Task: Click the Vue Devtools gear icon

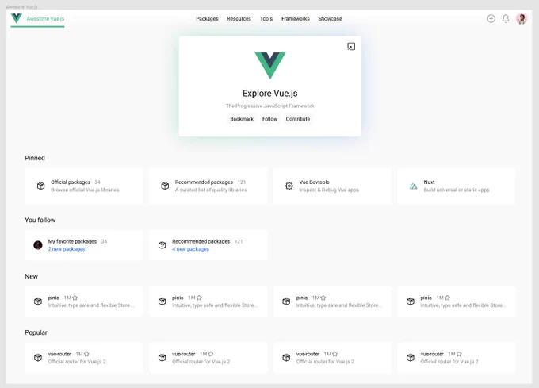Action: point(289,186)
